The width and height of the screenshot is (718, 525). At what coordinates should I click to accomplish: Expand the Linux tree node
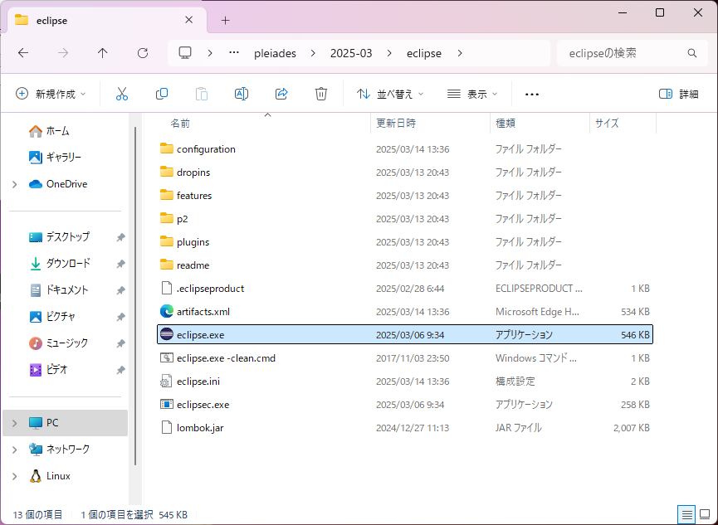15,477
